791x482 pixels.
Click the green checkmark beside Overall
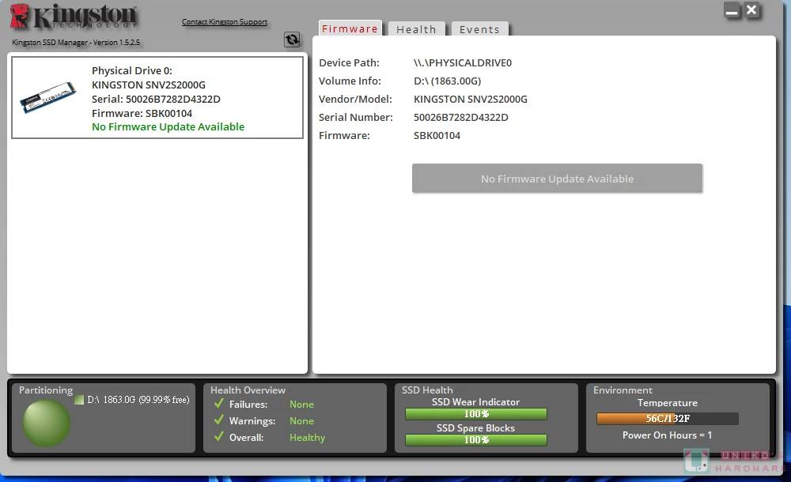coord(219,437)
